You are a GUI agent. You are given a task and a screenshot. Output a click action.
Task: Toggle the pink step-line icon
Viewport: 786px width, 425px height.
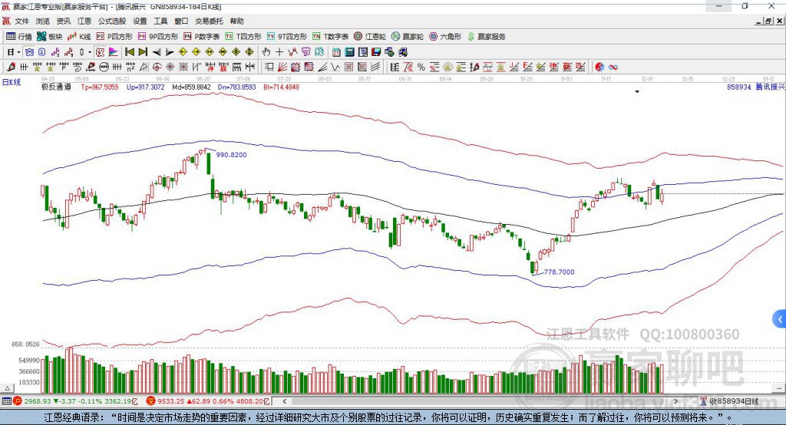tap(55, 52)
